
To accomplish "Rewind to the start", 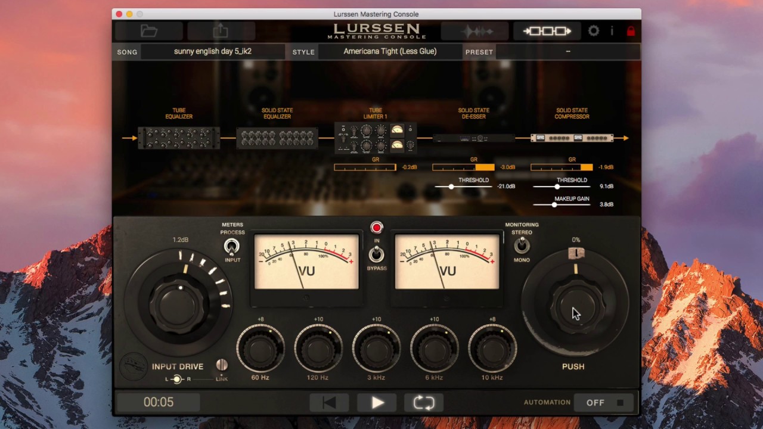I will 329,403.
